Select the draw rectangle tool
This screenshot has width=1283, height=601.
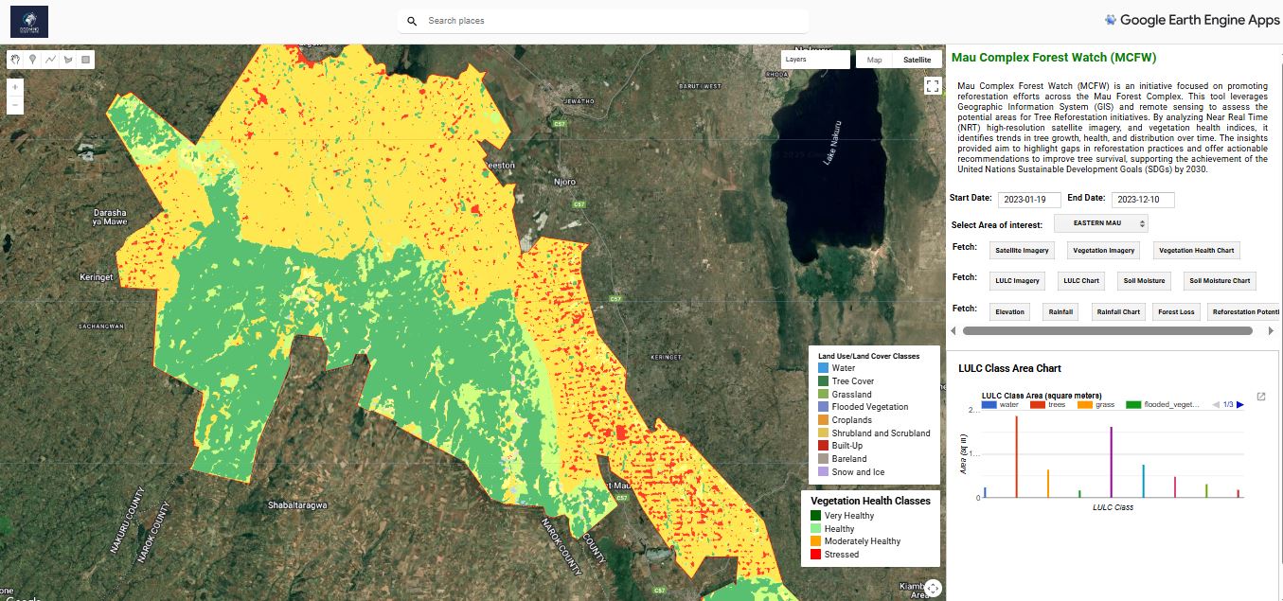pos(85,59)
